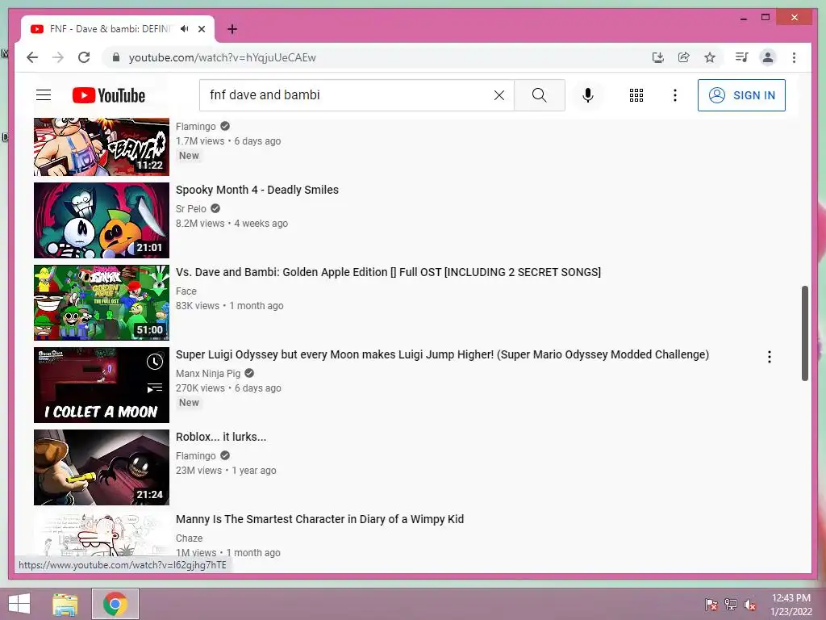
Task: Bookmark this tab with the star icon
Action: pos(710,57)
